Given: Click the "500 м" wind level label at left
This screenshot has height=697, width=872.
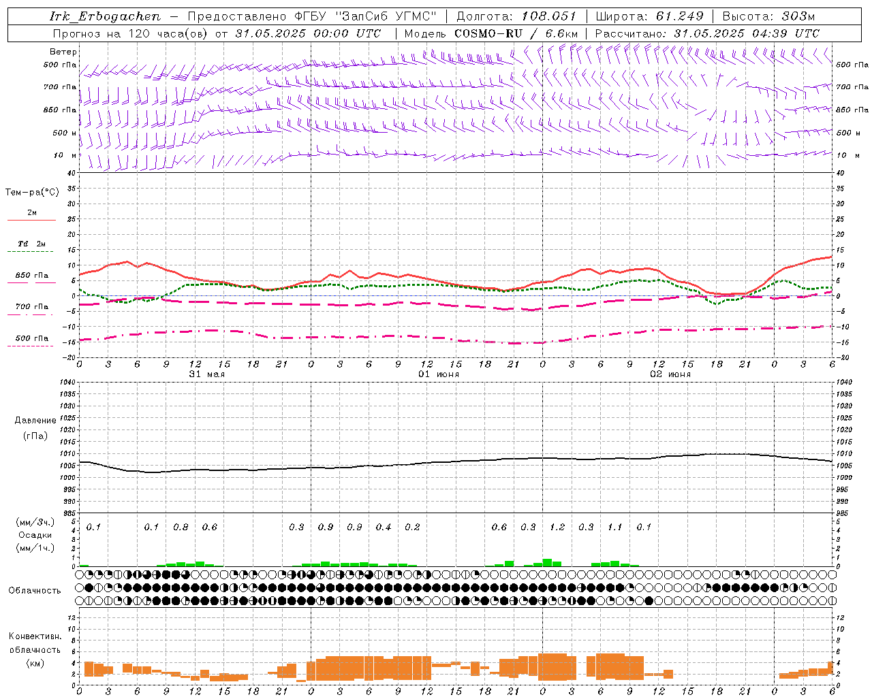Looking at the screenshot, I should point(65,133).
